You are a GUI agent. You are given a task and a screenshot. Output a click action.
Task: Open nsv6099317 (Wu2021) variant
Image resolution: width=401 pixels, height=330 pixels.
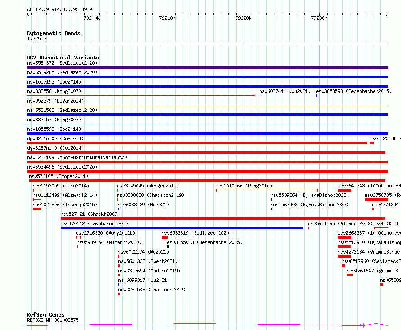coord(144,280)
